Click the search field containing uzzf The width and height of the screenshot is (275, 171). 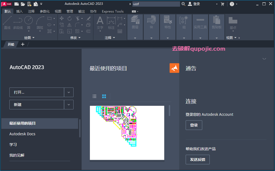point(156,4)
